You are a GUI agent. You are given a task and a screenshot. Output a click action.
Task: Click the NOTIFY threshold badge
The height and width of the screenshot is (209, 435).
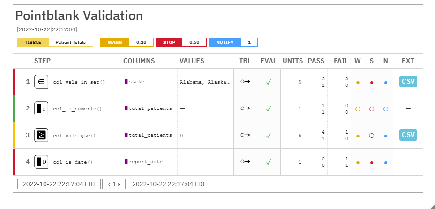click(225, 43)
